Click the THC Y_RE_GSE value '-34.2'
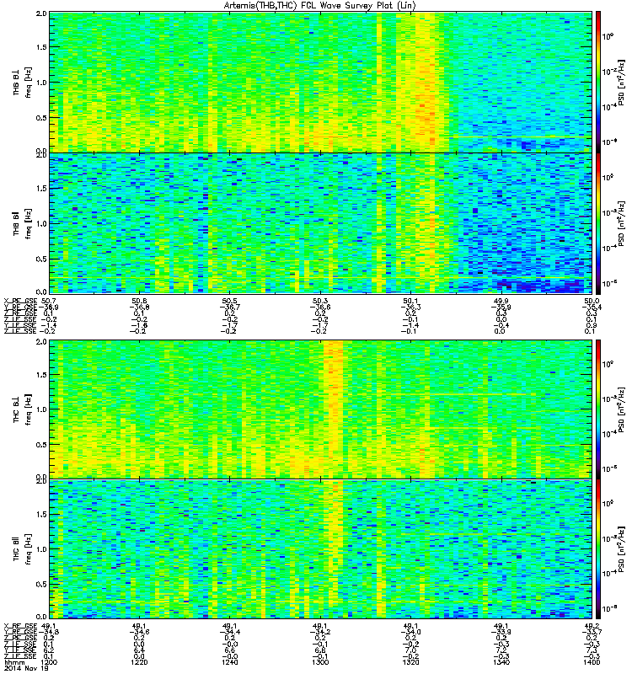632x674 pixels. [x=320, y=632]
